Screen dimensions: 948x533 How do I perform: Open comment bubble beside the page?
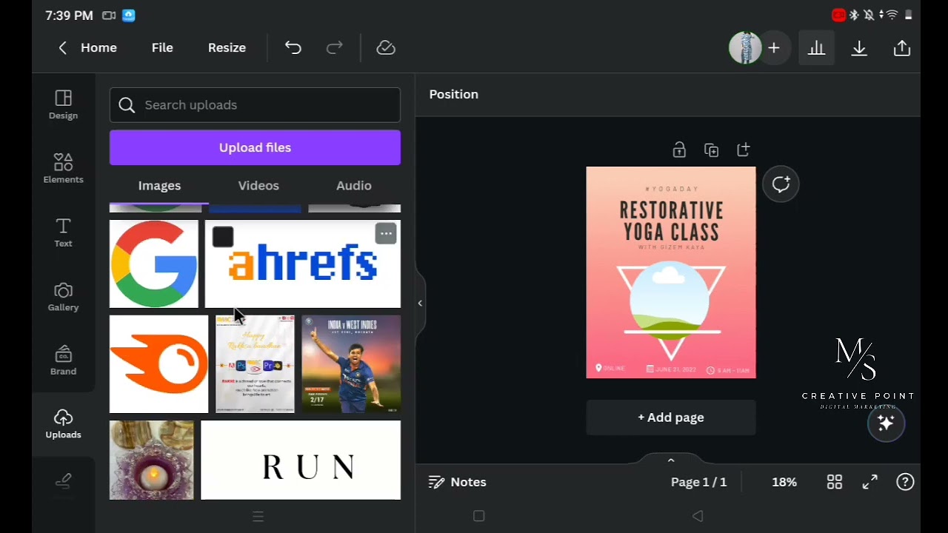coord(781,184)
